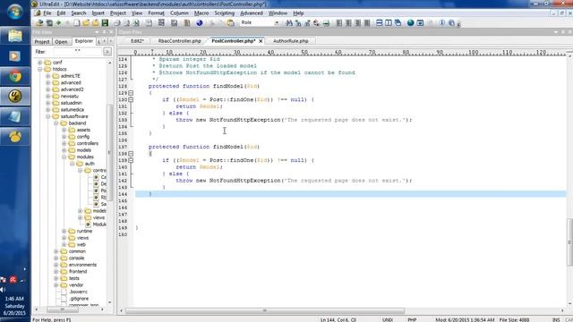Click the Windows Start orb
573x322 pixels.
[15, 13]
